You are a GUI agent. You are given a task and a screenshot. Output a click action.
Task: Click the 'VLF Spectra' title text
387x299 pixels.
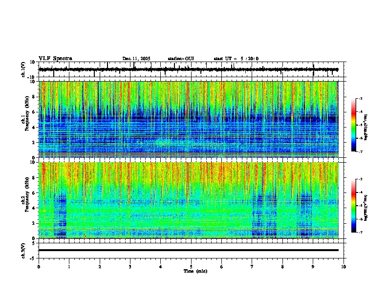pos(55,59)
